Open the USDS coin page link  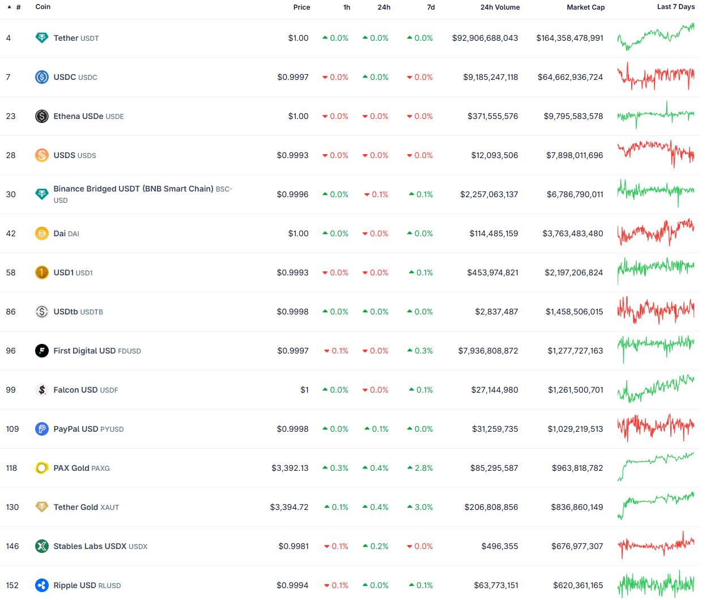click(x=75, y=155)
